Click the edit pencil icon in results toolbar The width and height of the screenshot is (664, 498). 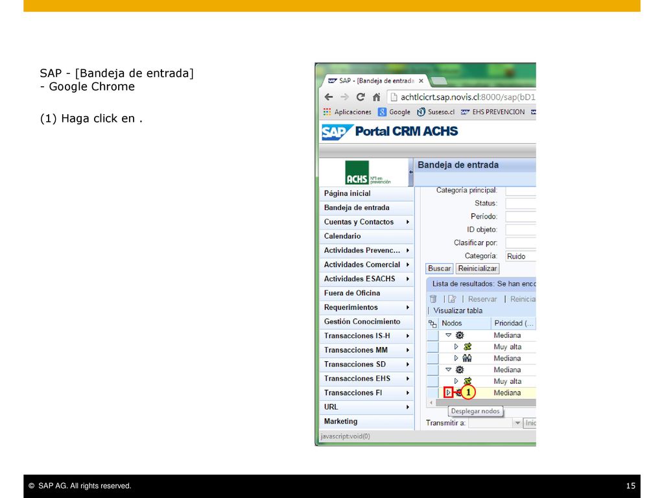[x=452, y=299]
